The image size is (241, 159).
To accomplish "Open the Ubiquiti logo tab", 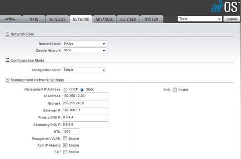I will (11, 19).
